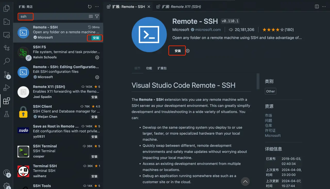
Task: Close the 扩展: Remote - SSH tab
Action: pyautogui.click(x=149, y=7)
